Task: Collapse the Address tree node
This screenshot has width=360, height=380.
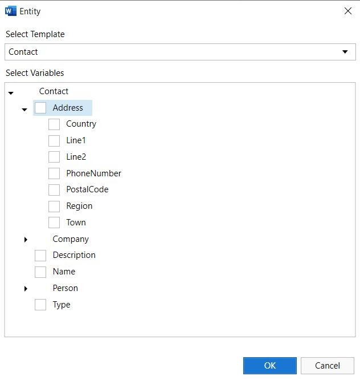Action: click(24, 109)
